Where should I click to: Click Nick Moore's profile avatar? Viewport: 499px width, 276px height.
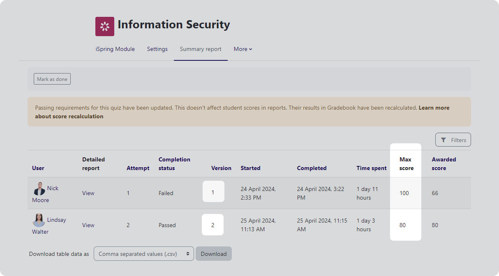39,189
